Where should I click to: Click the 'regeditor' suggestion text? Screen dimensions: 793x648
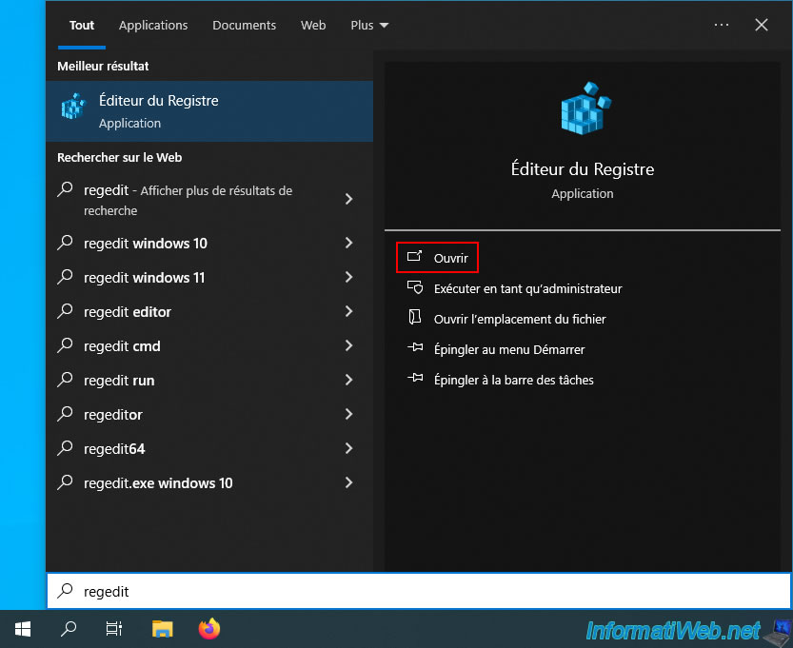[112, 415]
